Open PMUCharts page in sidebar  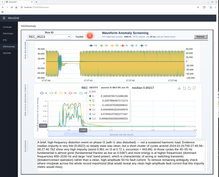pyautogui.click(x=9, y=33)
